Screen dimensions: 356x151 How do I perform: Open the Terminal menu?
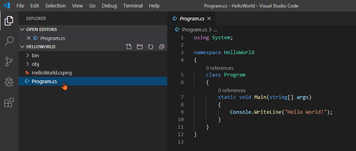[x=133, y=5]
